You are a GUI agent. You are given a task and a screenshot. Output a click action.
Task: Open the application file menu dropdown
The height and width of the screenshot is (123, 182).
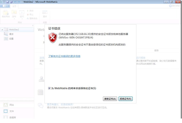pyautogui.click(x=5, y=6)
